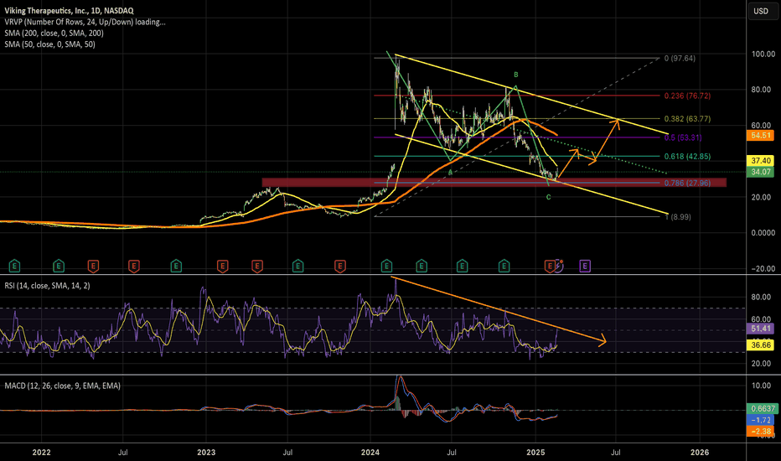The height and width of the screenshot is (461, 781).
Task: Click the green earnings marker just before 2023
Action: pos(176,267)
